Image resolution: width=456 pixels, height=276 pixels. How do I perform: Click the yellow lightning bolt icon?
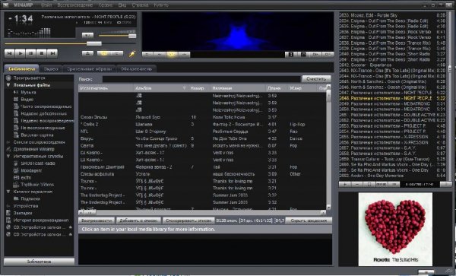[132, 54]
